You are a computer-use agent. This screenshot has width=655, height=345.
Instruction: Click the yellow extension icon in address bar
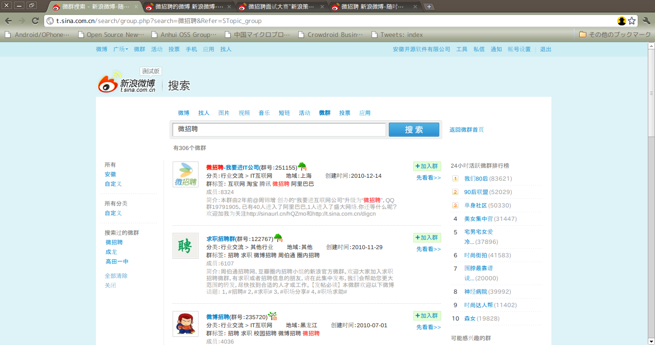[x=621, y=21]
